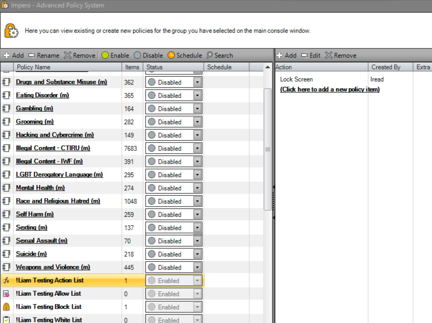Viewport: 432px width, 323px height.
Task: Click the 1048 items count cell
Action: tap(130, 201)
